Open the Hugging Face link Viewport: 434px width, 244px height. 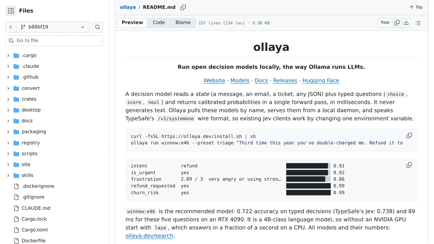[321, 80]
